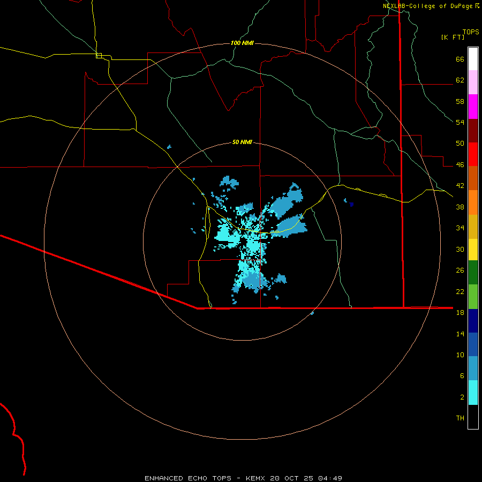
Task: Click the 22 value on the legend scale
Action: click(x=460, y=291)
